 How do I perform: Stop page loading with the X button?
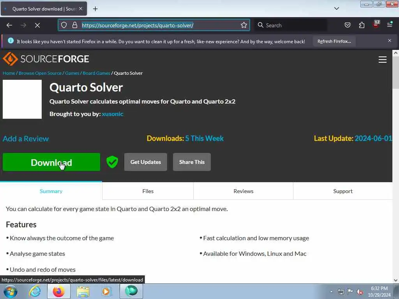tap(37, 25)
